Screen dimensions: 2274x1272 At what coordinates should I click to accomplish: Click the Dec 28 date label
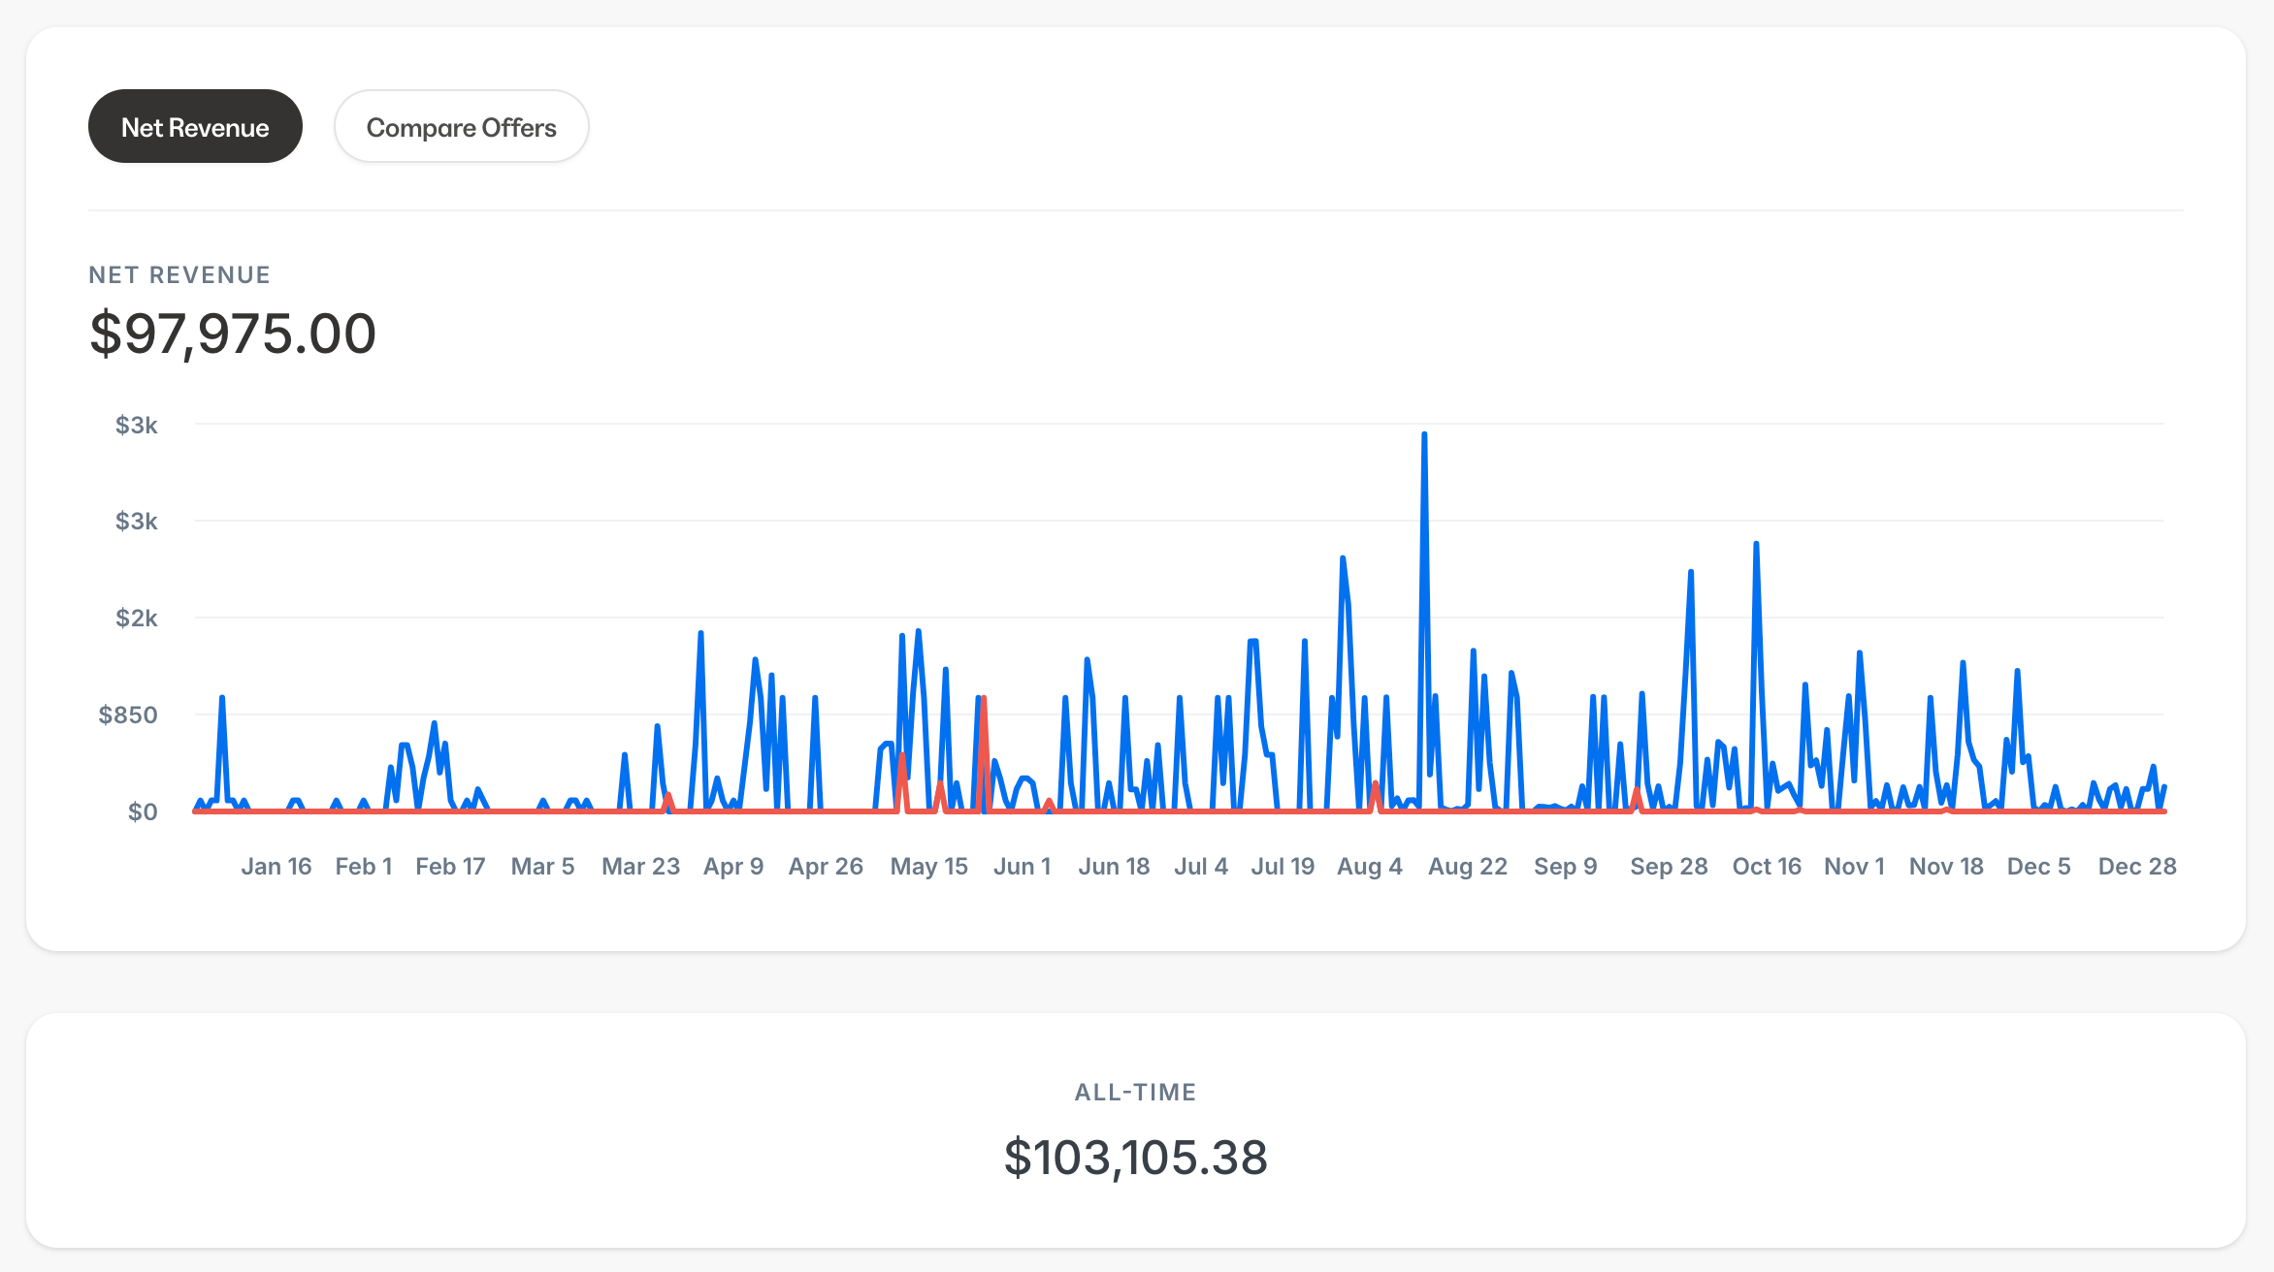coord(2136,867)
